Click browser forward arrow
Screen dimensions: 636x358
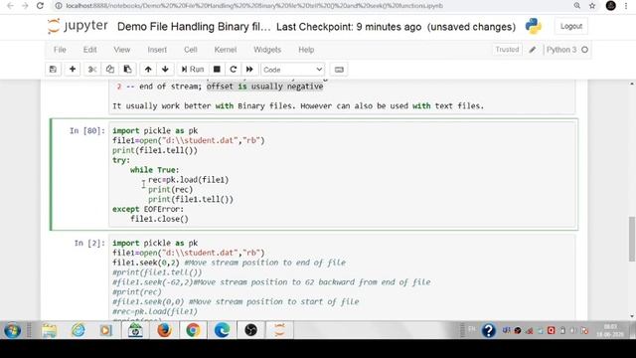point(25,6)
